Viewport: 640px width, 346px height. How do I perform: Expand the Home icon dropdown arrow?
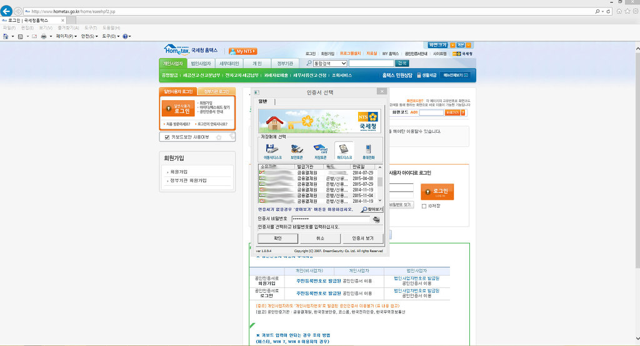click(x=12, y=36)
